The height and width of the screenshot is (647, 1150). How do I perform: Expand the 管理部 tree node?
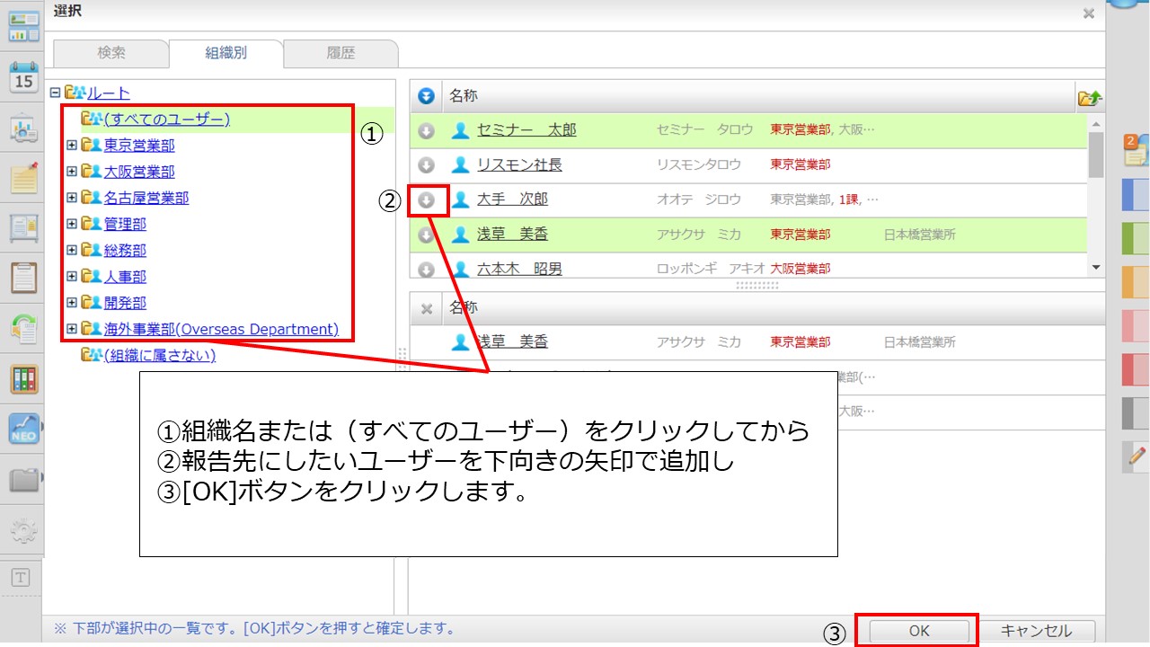72,224
